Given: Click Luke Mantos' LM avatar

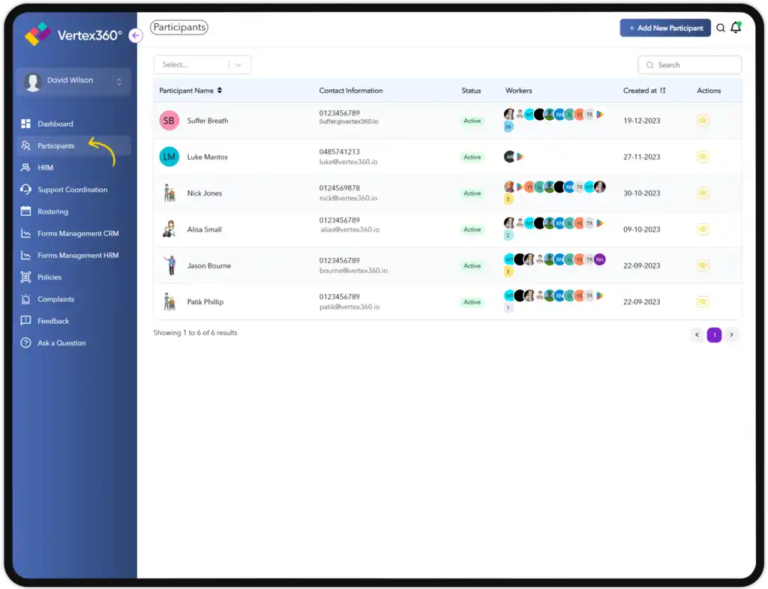Looking at the screenshot, I should tap(169, 157).
